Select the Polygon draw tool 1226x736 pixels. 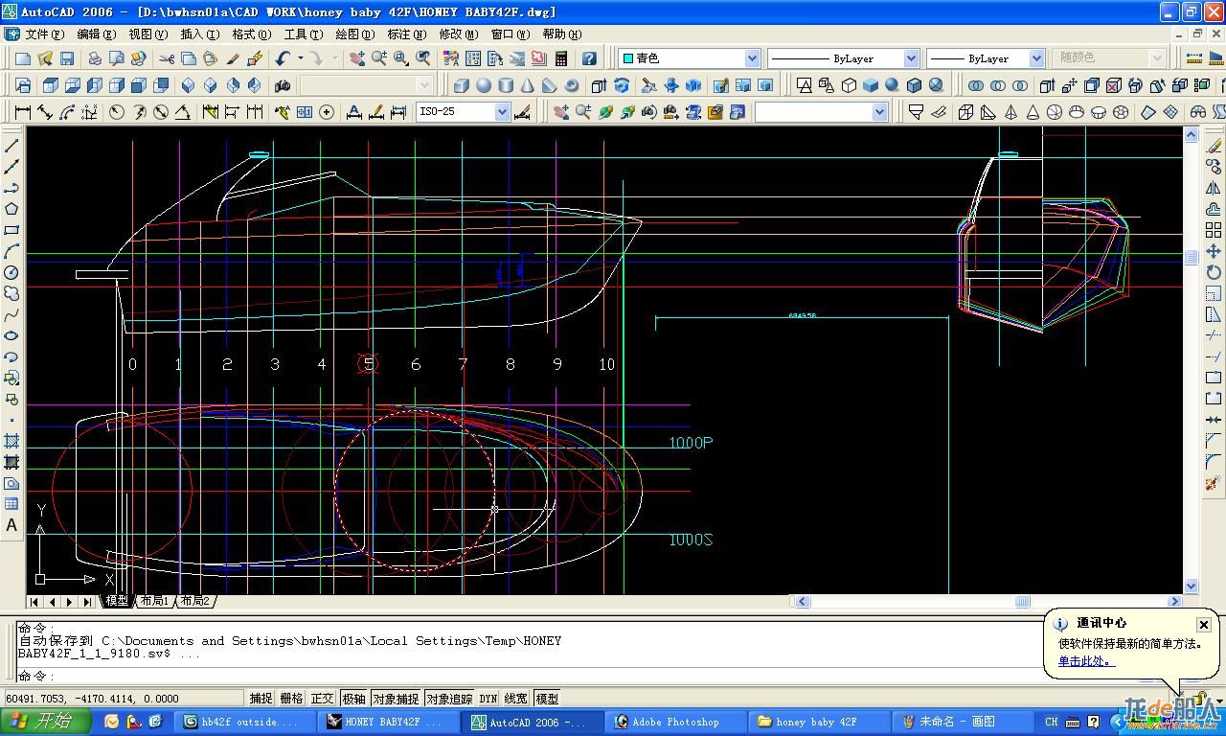(11, 209)
